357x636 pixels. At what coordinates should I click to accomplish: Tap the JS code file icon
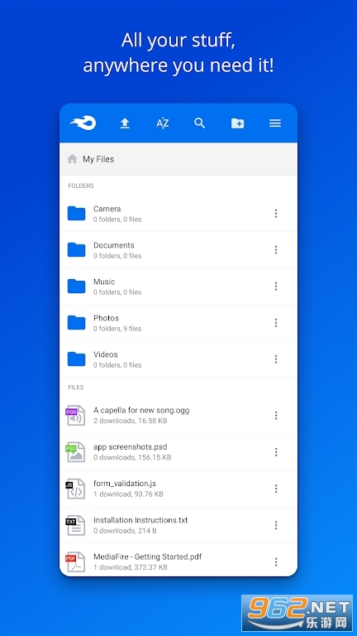pyautogui.click(x=76, y=489)
